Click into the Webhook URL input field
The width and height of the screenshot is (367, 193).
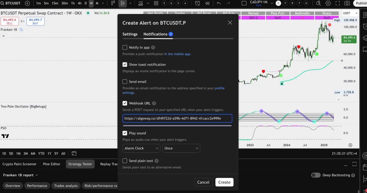tap(177, 118)
